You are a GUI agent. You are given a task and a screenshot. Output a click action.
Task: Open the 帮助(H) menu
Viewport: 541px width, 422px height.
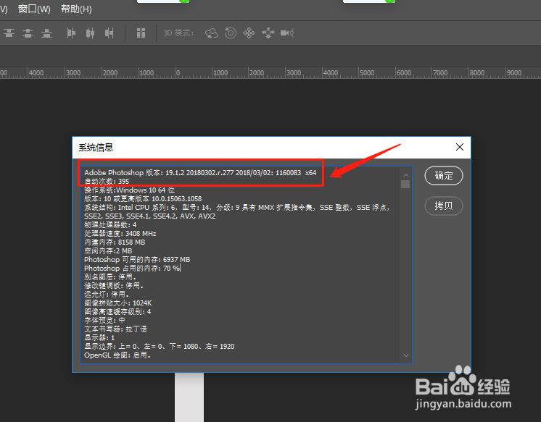pyautogui.click(x=76, y=9)
